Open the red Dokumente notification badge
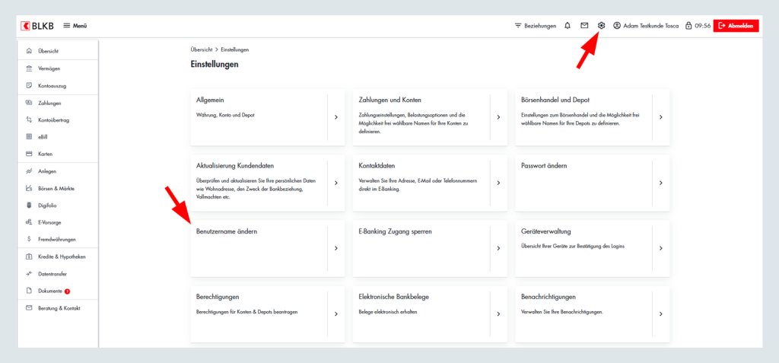779x363 pixels. [x=67, y=291]
